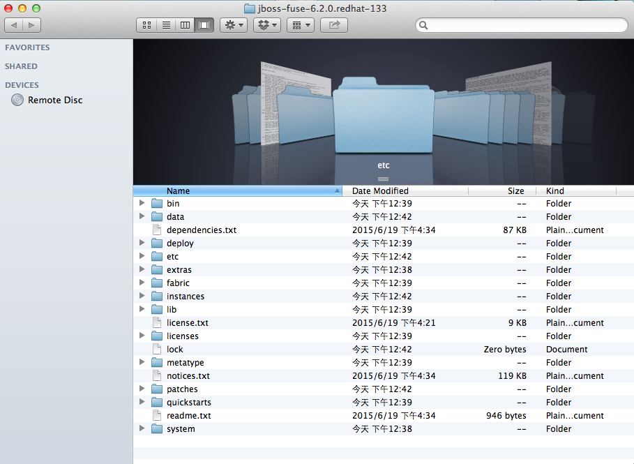Image resolution: width=634 pixels, height=464 pixels.
Task: Click the notices.txt file icon
Action: [x=157, y=376]
